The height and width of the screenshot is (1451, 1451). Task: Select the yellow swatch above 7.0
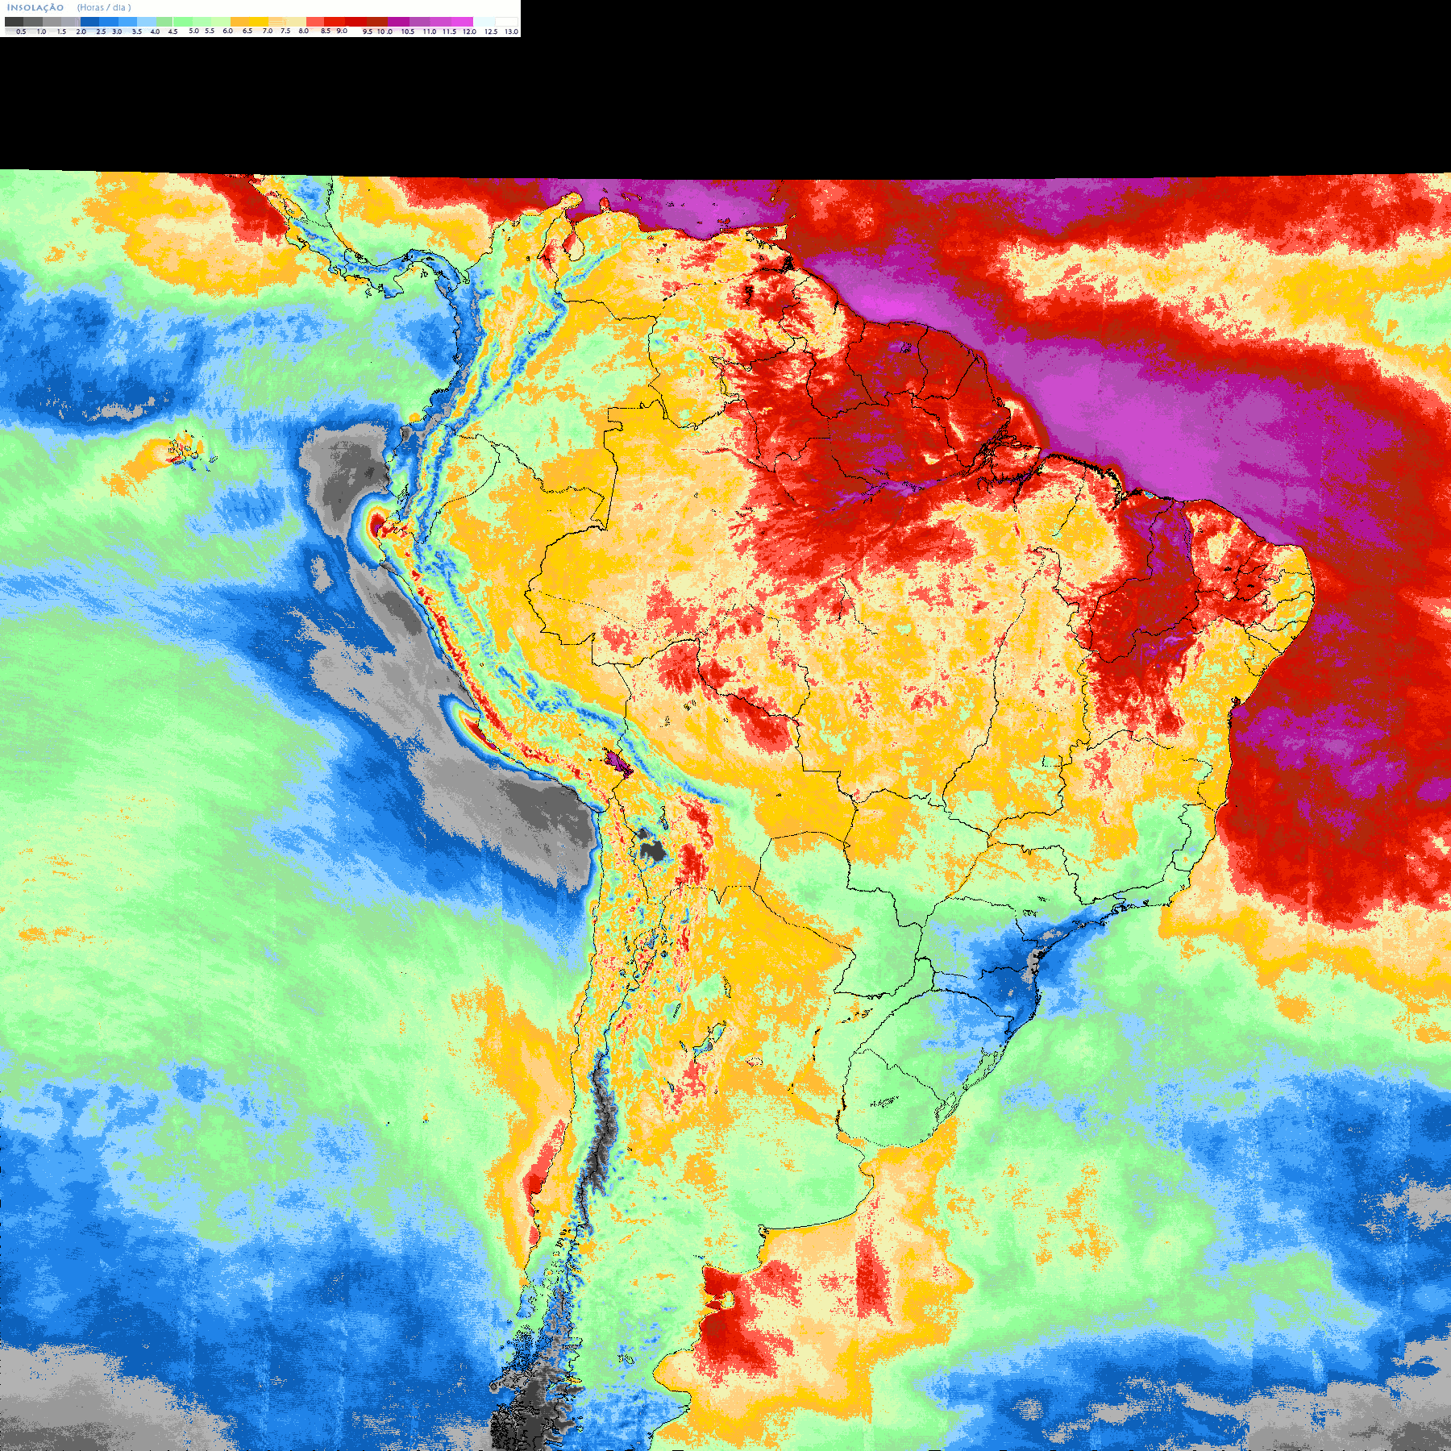click(259, 22)
